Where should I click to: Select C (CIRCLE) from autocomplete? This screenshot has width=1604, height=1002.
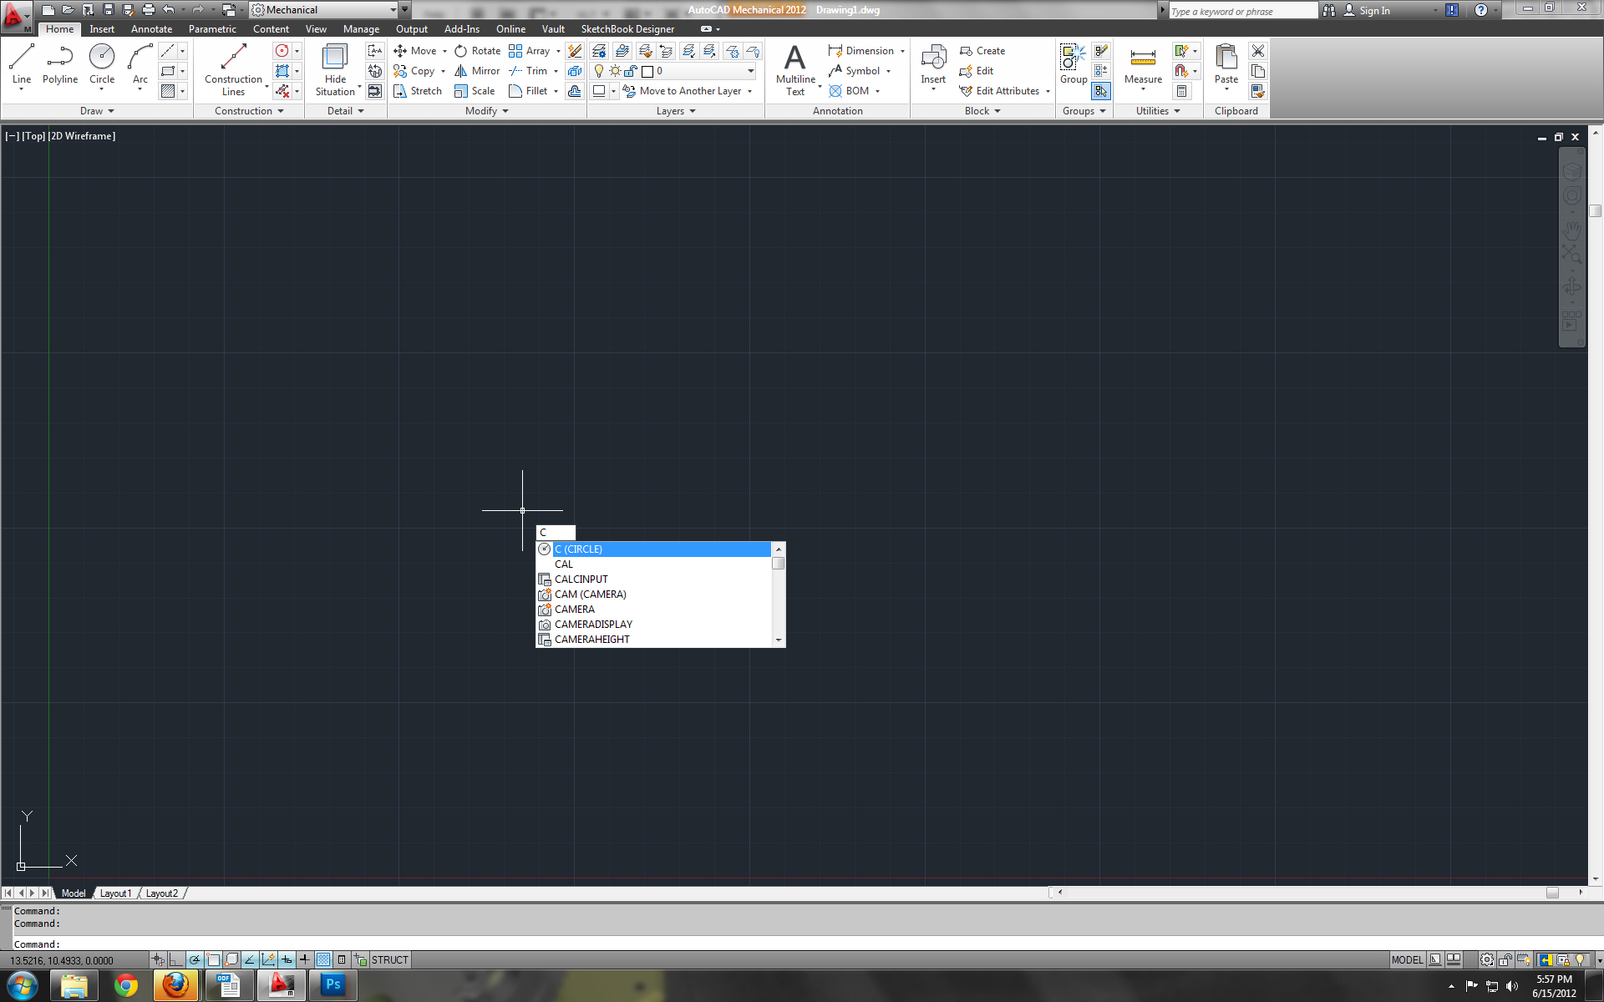click(x=658, y=549)
